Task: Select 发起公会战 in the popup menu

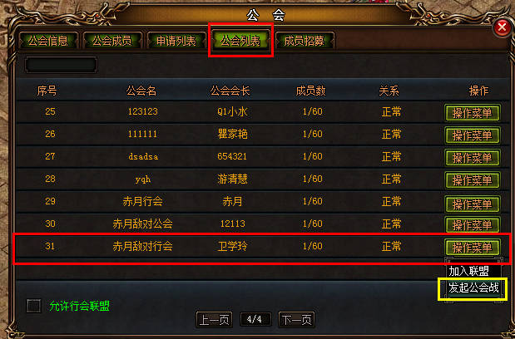Action: [473, 288]
